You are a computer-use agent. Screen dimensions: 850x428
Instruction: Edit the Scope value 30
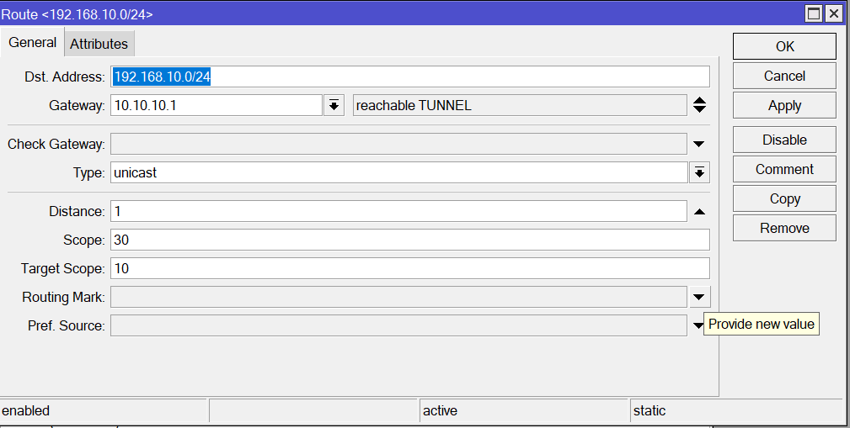pyautogui.click(x=409, y=240)
